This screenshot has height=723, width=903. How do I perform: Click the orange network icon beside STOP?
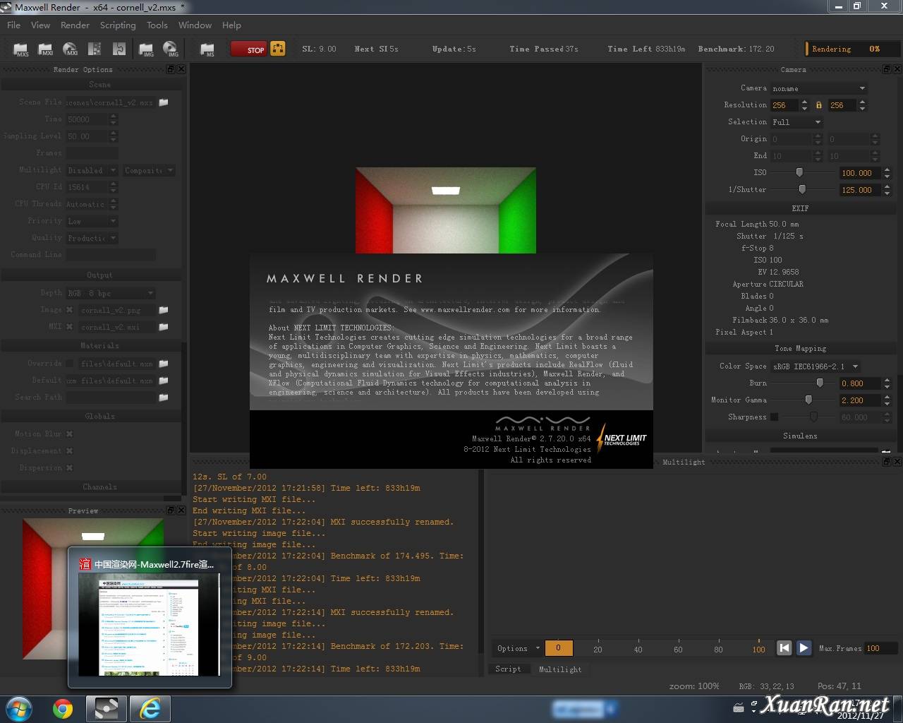[x=278, y=49]
